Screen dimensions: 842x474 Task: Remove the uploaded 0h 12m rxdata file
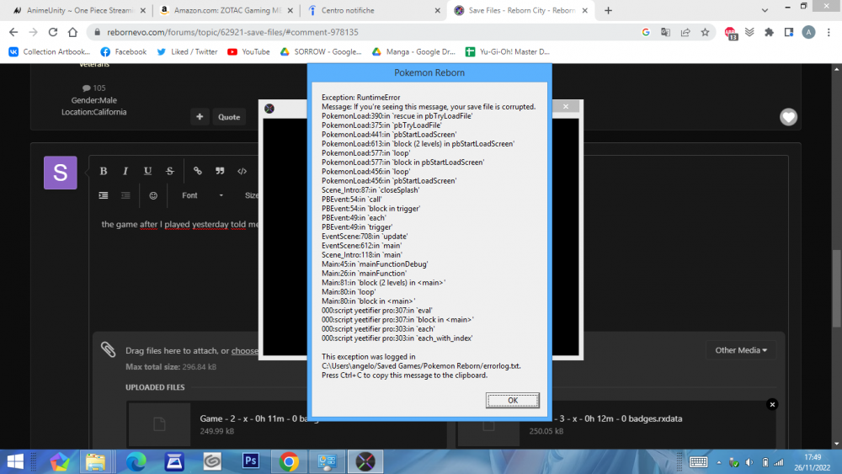click(x=772, y=404)
